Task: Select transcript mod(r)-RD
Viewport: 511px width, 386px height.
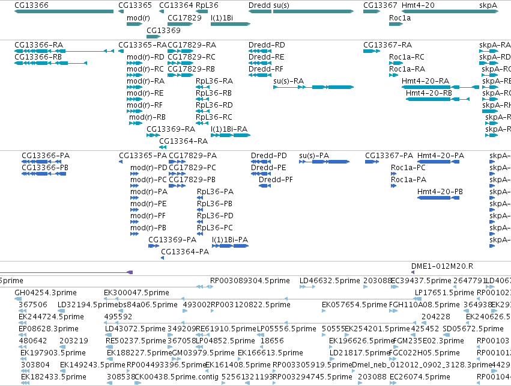Action: [x=135, y=63]
